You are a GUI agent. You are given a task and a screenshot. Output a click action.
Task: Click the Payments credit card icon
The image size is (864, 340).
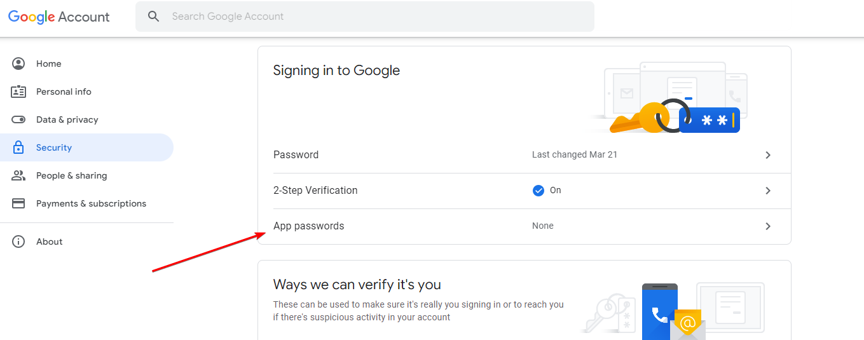click(18, 203)
